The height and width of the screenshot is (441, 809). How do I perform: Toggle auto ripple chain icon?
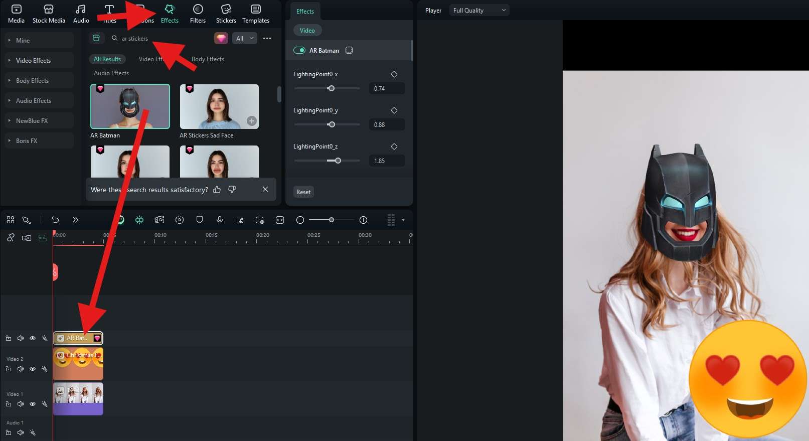pyautogui.click(x=27, y=238)
